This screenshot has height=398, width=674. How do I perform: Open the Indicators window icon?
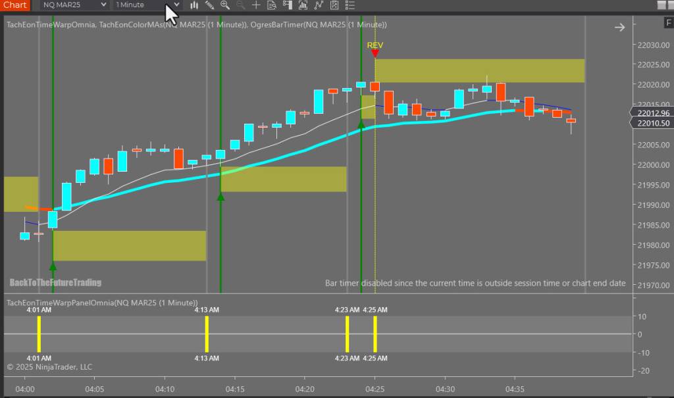click(x=303, y=5)
